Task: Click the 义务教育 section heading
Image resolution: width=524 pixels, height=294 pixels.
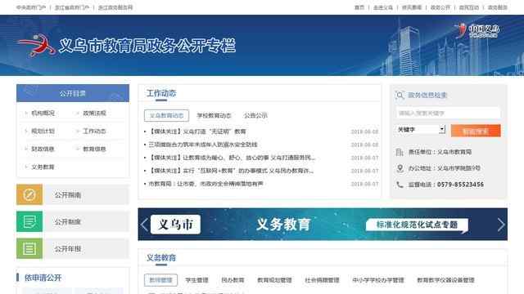Action: pyautogui.click(x=161, y=258)
